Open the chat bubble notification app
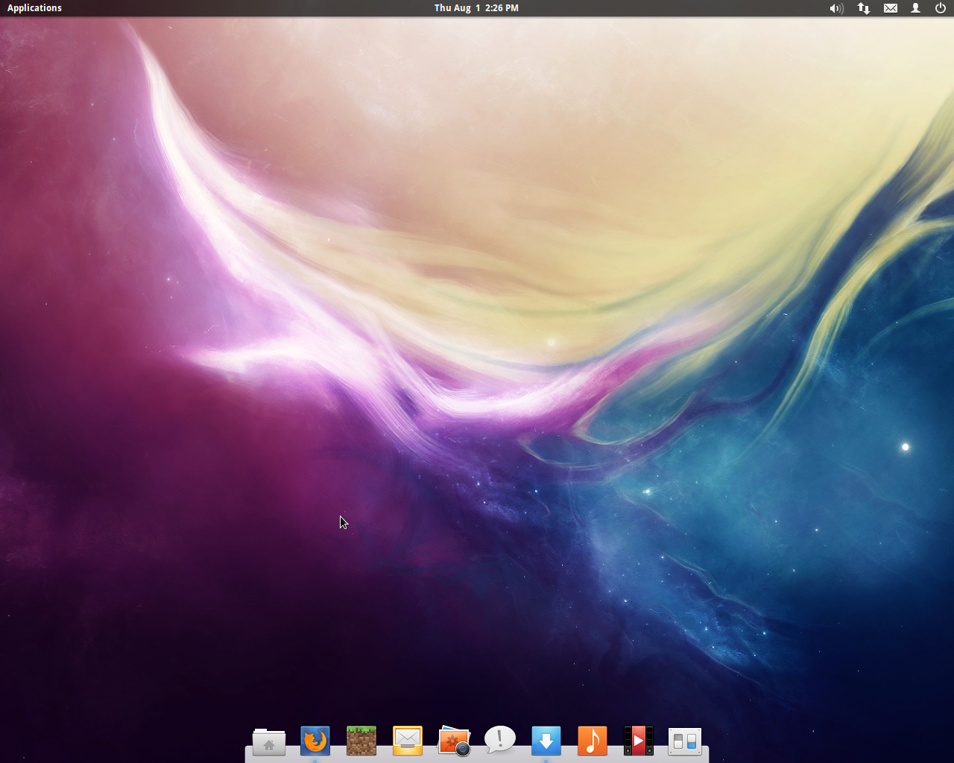 click(x=500, y=740)
